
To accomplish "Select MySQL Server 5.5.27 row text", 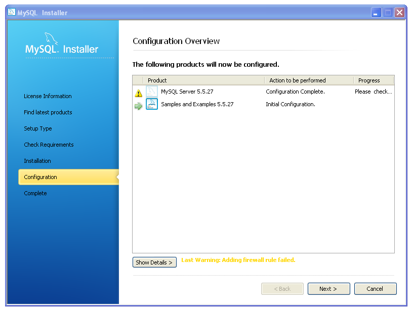I will [x=187, y=92].
